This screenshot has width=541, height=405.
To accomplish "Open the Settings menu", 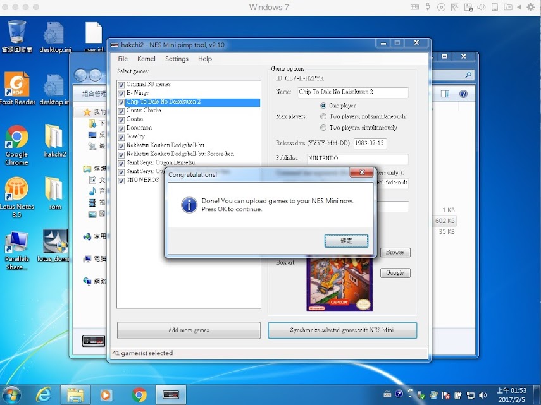I will click(177, 59).
